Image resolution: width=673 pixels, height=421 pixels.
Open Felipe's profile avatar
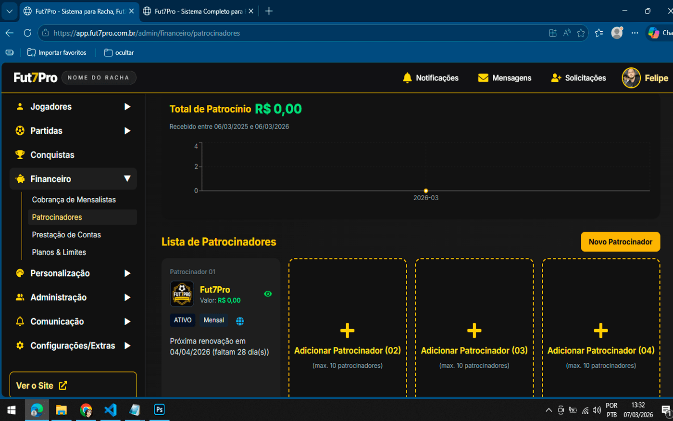tap(631, 78)
